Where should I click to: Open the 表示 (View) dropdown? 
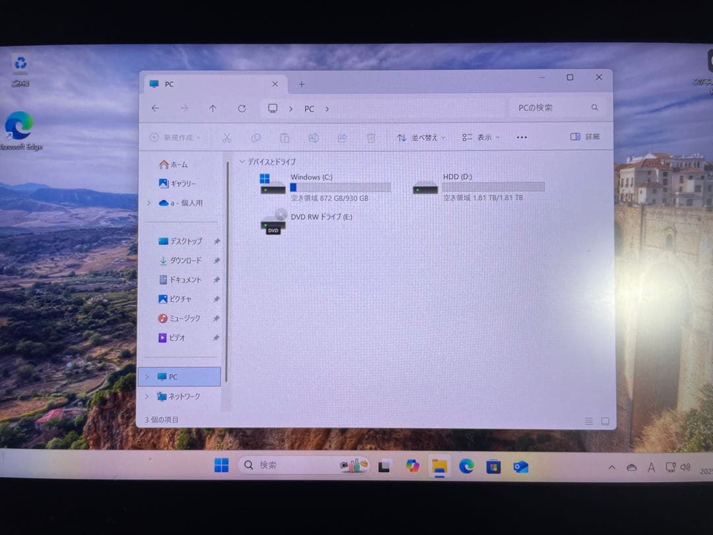[481, 137]
